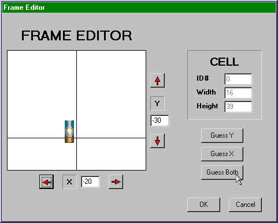This screenshot has width=278, height=223.
Task: Confirm with the OK button
Action: pyautogui.click(x=203, y=205)
